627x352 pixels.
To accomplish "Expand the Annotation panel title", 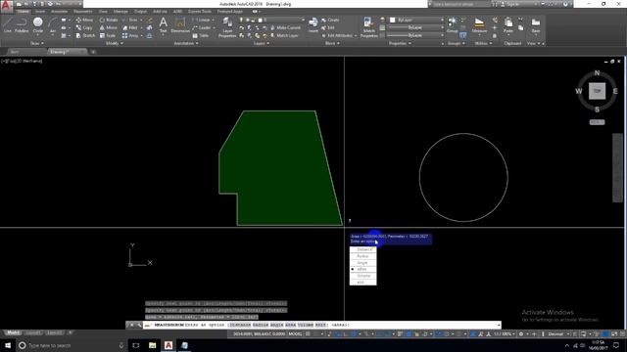I will click(186, 43).
